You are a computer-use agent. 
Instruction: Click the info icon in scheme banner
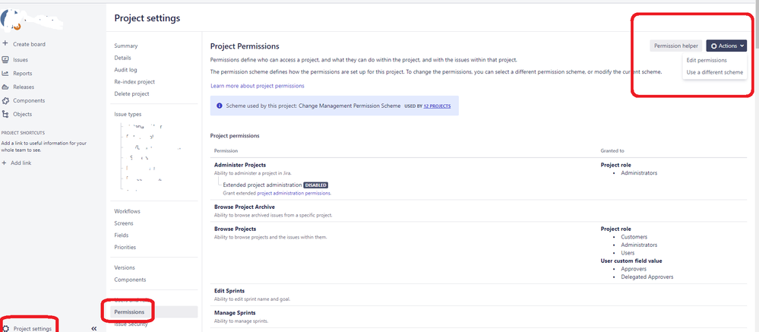click(x=220, y=106)
